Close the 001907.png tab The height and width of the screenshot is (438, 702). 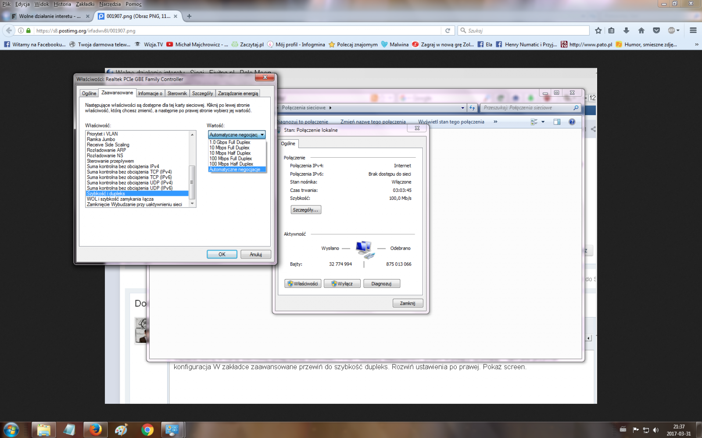pos(175,16)
